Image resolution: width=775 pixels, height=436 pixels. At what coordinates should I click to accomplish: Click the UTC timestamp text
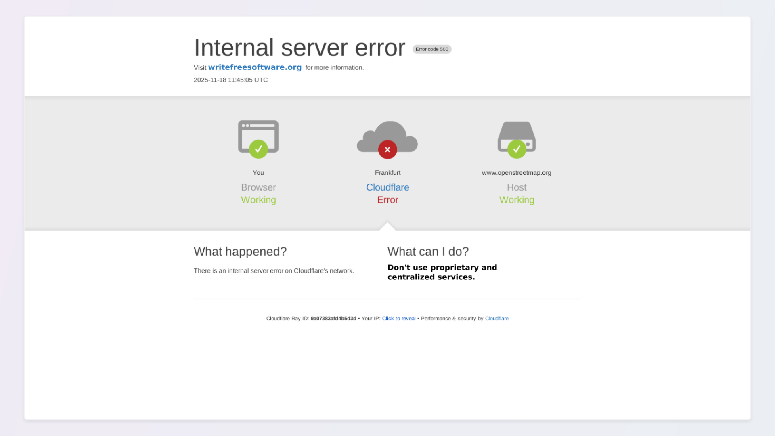click(x=230, y=80)
